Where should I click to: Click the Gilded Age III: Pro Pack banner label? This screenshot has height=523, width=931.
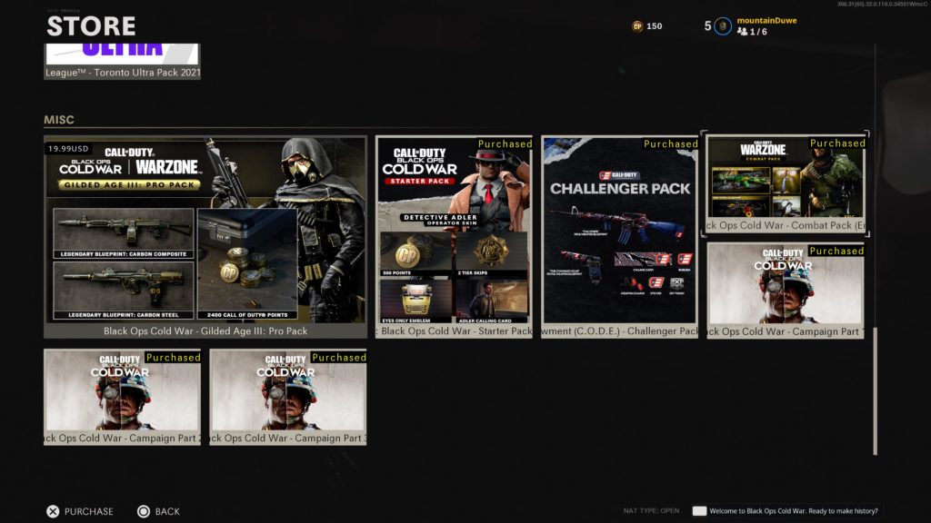pyautogui.click(x=129, y=184)
